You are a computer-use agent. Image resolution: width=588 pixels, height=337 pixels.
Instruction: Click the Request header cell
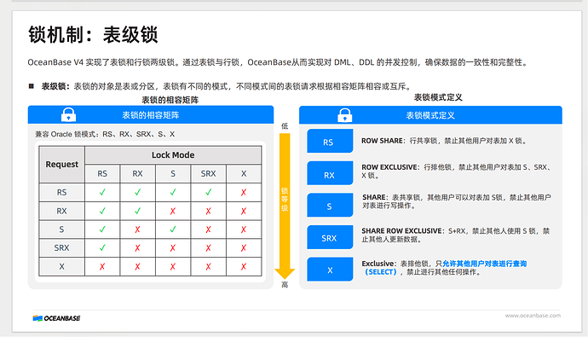click(62, 165)
